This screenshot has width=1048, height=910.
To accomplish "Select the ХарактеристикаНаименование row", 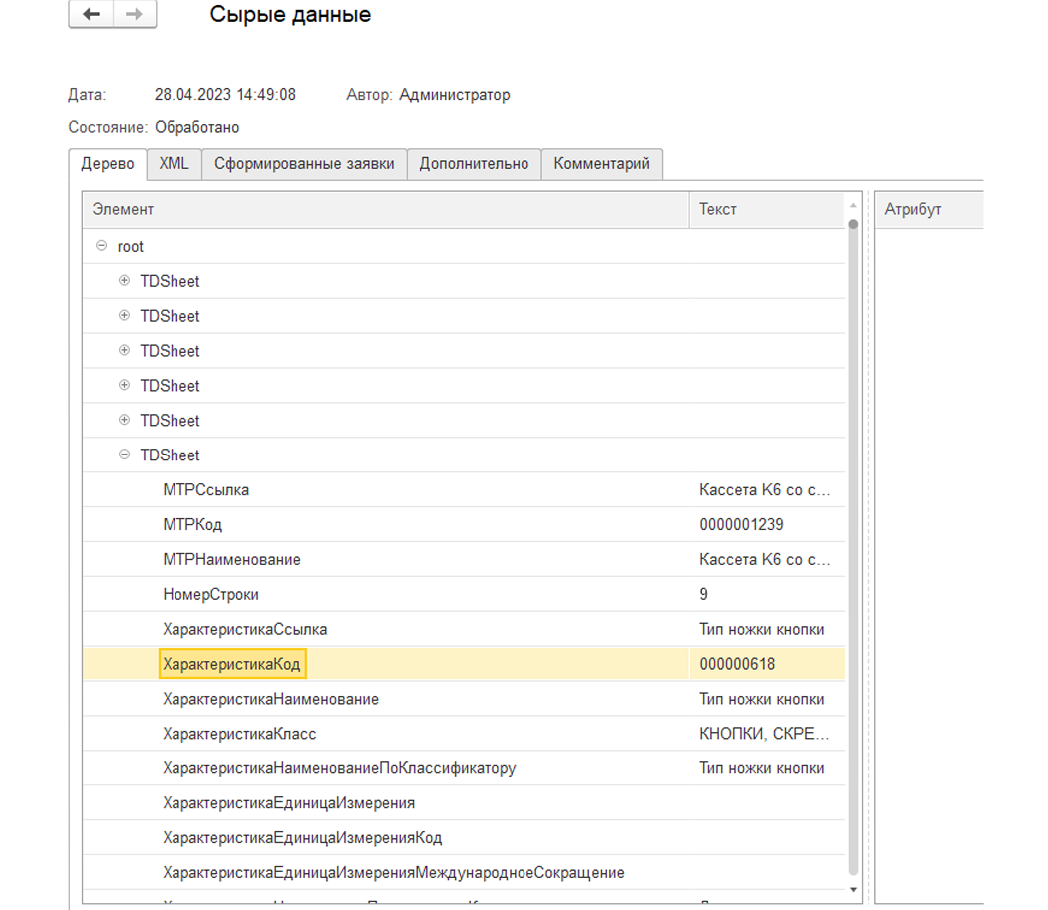I will click(464, 699).
